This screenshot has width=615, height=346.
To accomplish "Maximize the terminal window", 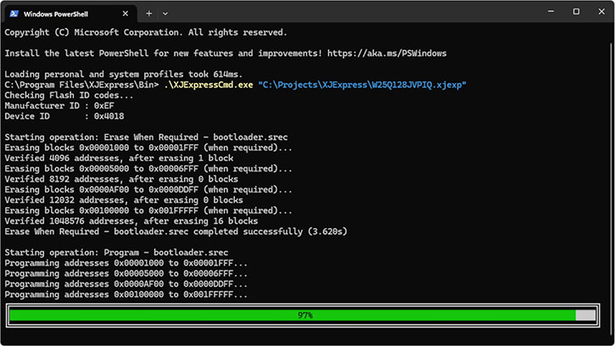I will click(x=576, y=11).
